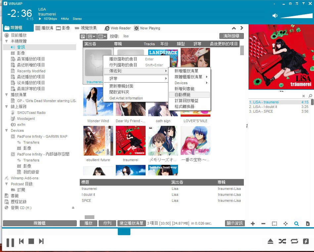Collapse the 播放清單 tree node
This screenshot has width=314, height=252.
pyautogui.click(x=6, y=95)
